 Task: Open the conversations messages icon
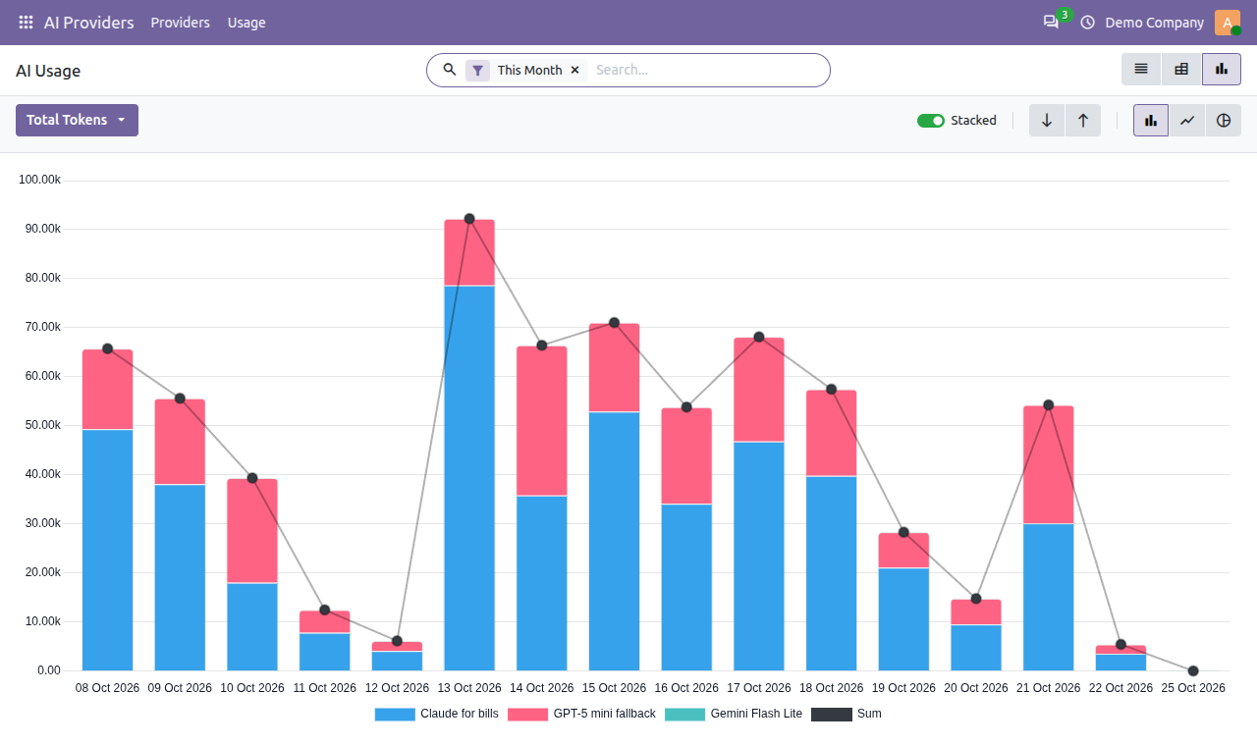tap(1051, 23)
